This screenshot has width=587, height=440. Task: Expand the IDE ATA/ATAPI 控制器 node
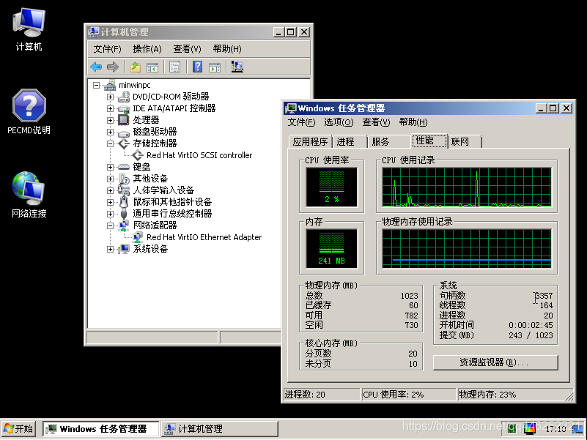(x=110, y=108)
